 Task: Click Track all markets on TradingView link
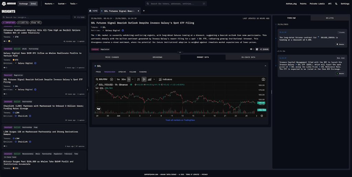pyautogui.click(x=180, y=120)
